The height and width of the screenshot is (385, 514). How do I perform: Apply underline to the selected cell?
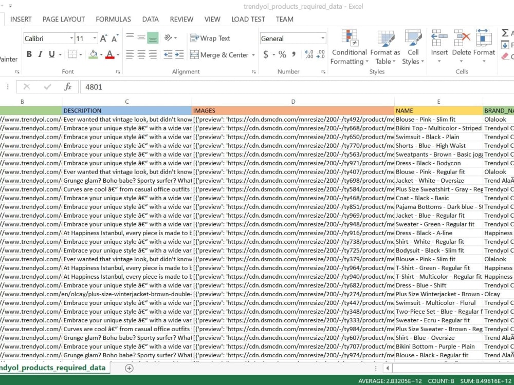(50, 54)
